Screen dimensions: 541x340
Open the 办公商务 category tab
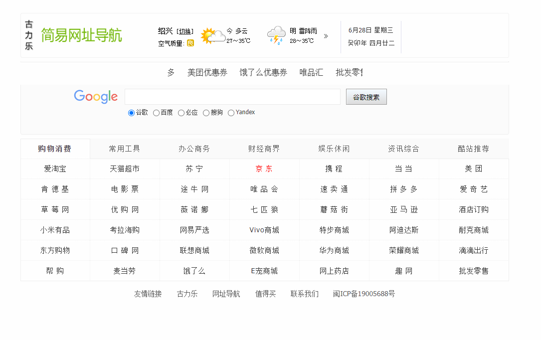(x=194, y=149)
